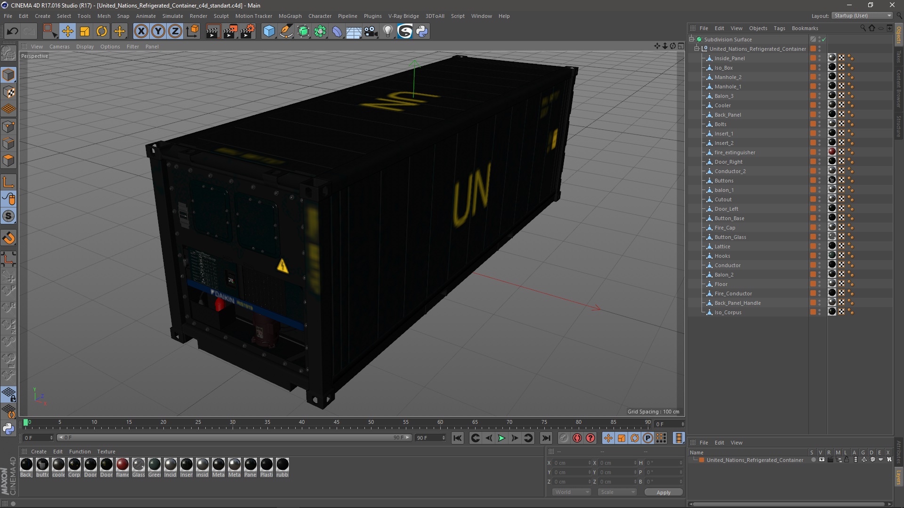Step end frame 90 F stepper

444,438
